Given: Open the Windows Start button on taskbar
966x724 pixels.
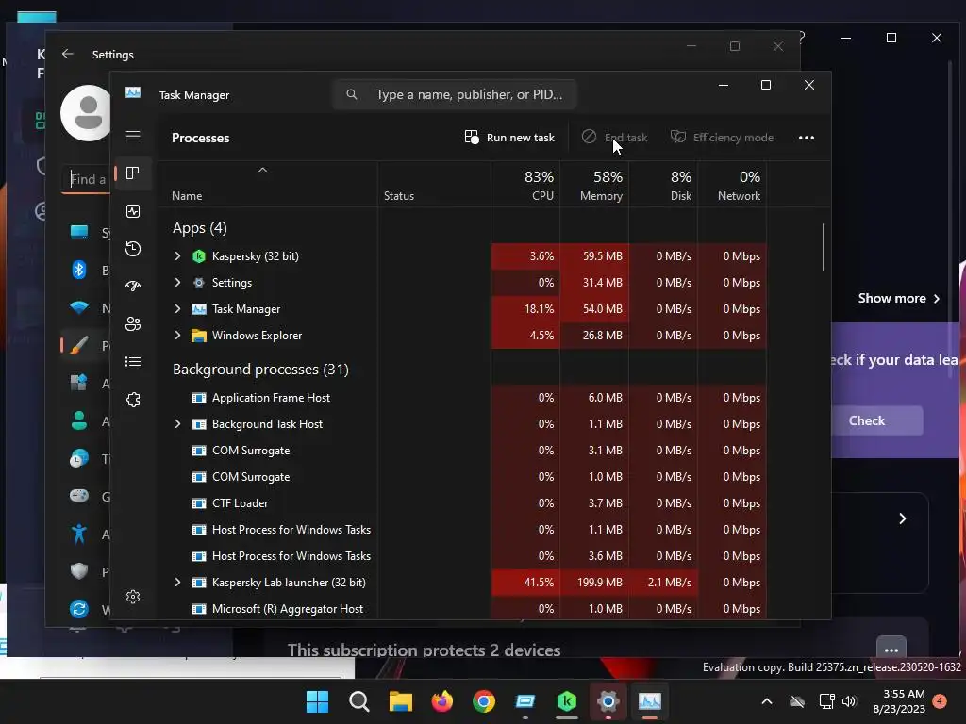Looking at the screenshot, I should (x=317, y=701).
